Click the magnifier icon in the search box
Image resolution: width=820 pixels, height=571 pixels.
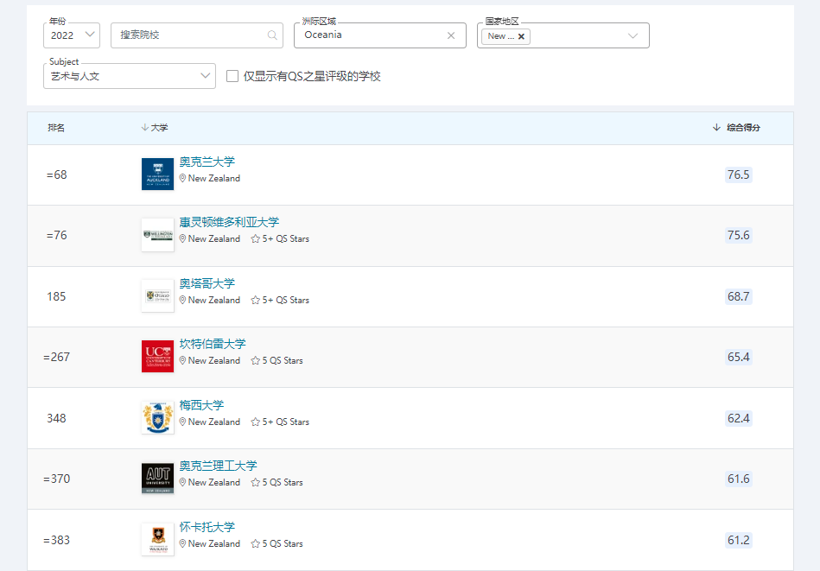point(272,35)
